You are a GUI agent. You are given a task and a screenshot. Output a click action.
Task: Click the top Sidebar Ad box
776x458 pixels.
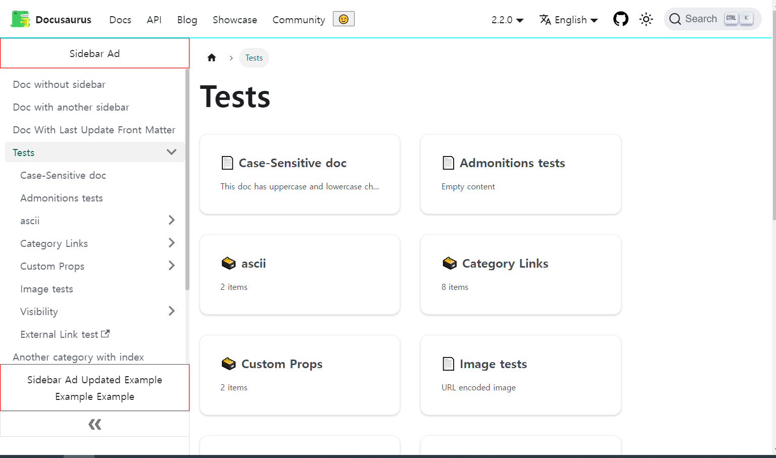(94, 53)
